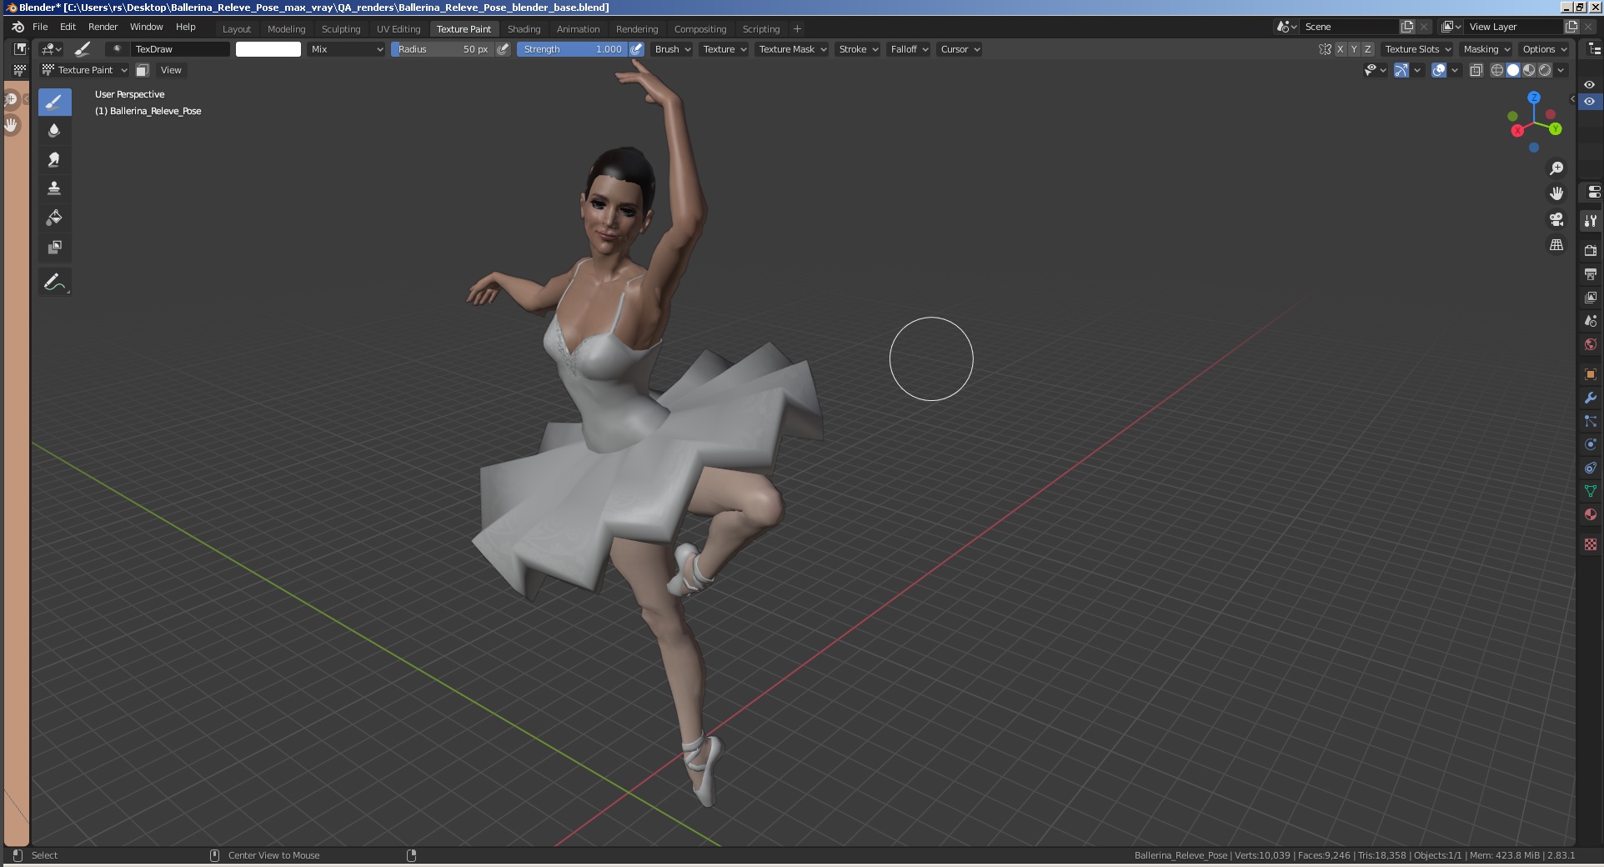The image size is (1604, 867).
Task: Toggle radius pen pressure sensitivity
Action: click(x=503, y=49)
